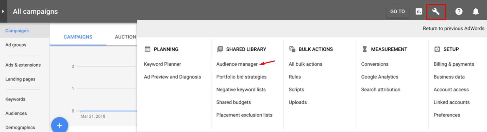Click the Setup section icon

[x=437, y=49]
